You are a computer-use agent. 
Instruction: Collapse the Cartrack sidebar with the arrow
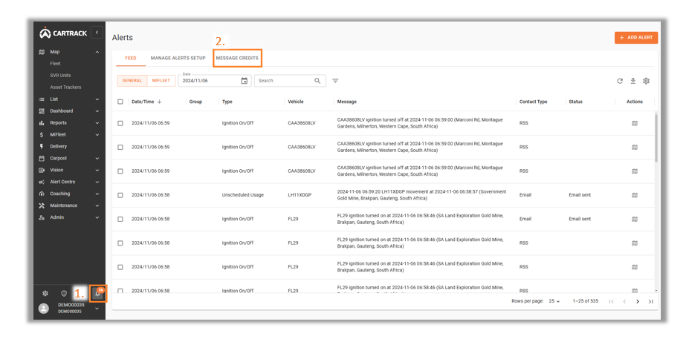[x=97, y=33]
